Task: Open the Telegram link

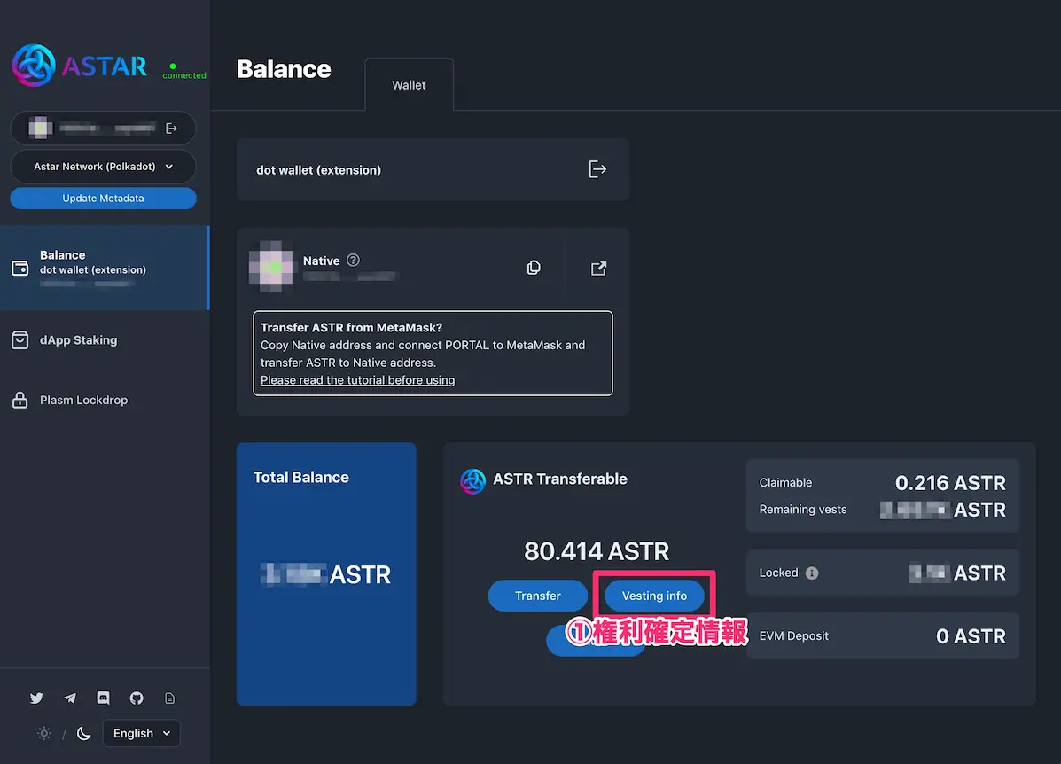Action: click(x=70, y=698)
